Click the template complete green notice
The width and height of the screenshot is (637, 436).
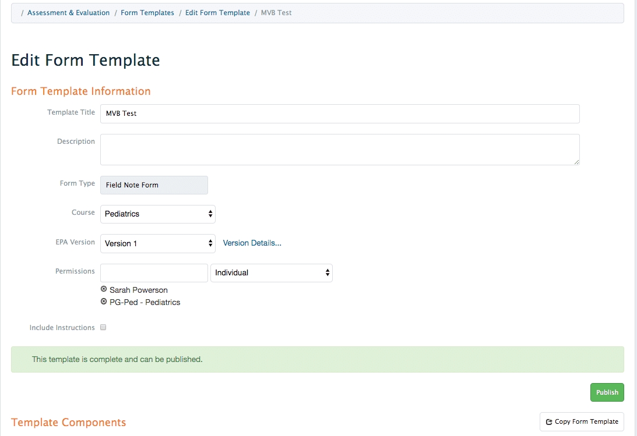pyautogui.click(x=317, y=359)
